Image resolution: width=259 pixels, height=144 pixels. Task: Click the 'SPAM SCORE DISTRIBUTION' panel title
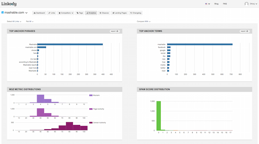pos(154,89)
